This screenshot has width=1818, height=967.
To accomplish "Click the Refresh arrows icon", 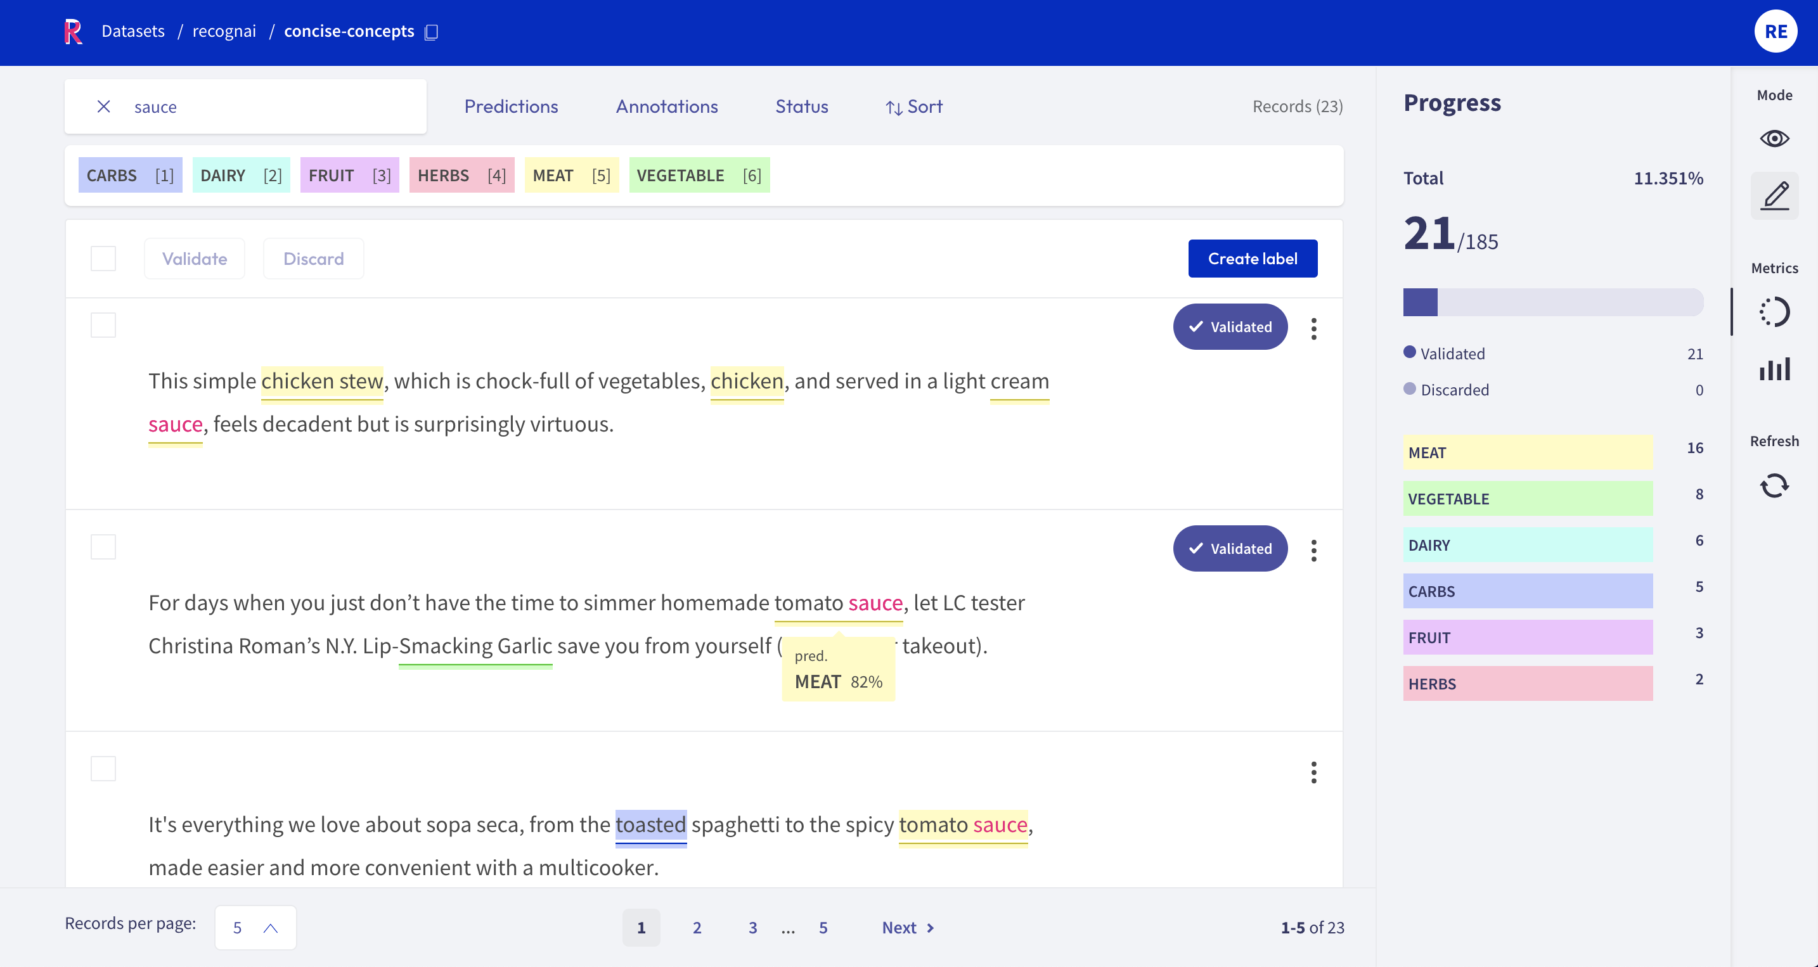I will tap(1774, 485).
